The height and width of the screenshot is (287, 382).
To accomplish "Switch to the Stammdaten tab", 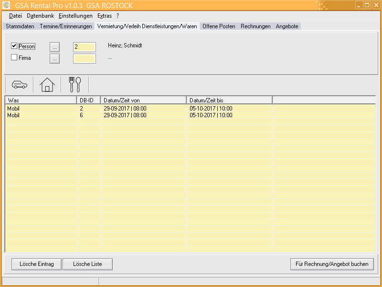I will (x=20, y=26).
